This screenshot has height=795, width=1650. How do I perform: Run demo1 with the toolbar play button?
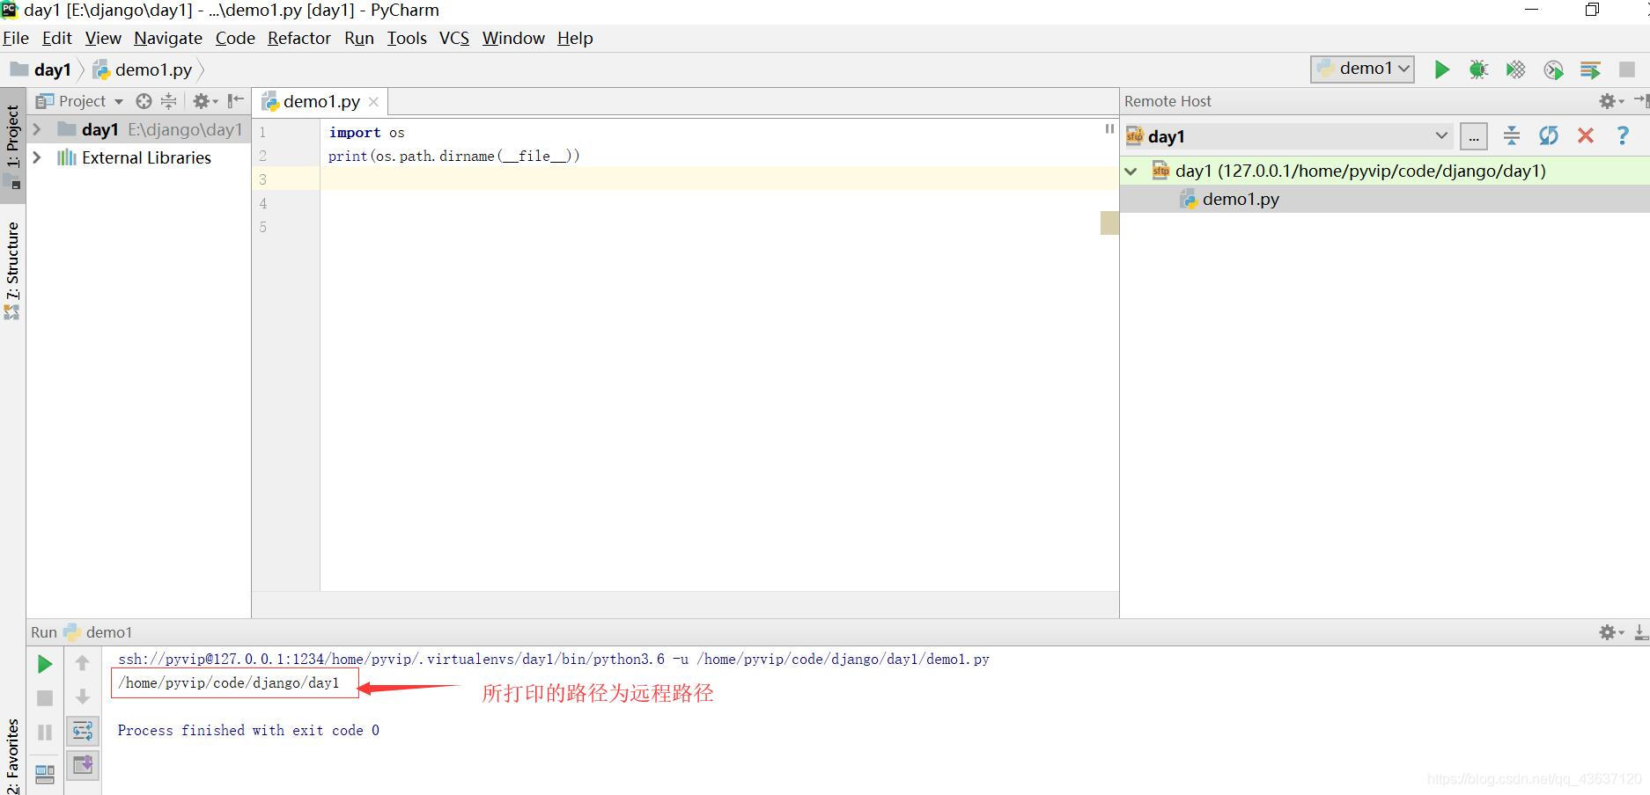click(x=1441, y=69)
